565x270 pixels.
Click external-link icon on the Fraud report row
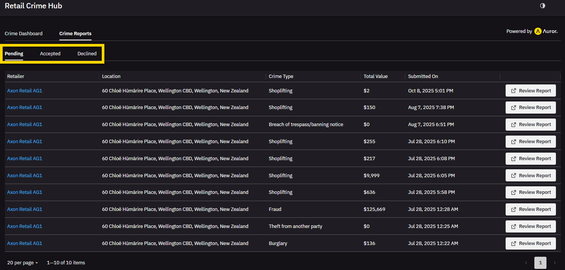(x=514, y=209)
